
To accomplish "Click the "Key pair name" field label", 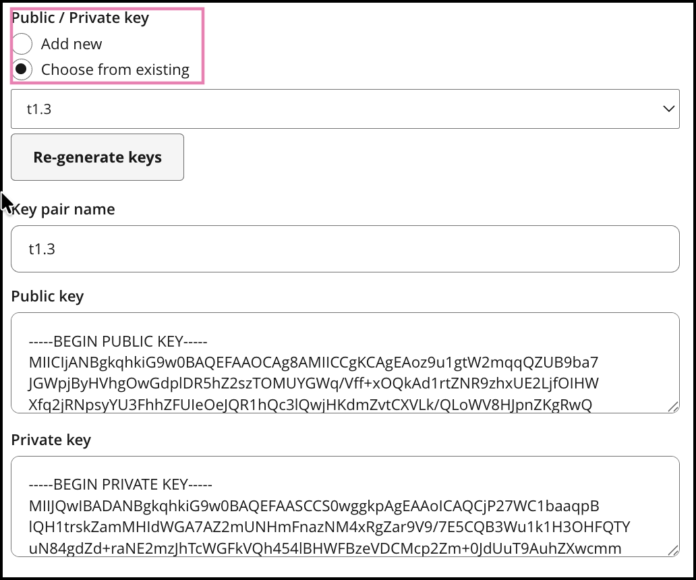I will tap(63, 209).
